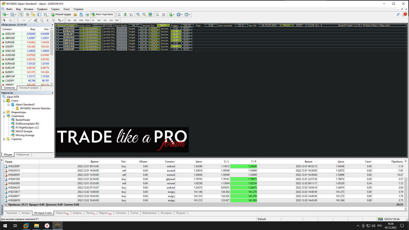Open the chart Templates dropdown arrow
409x230 pixels.
pyautogui.click(x=190, y=15)
